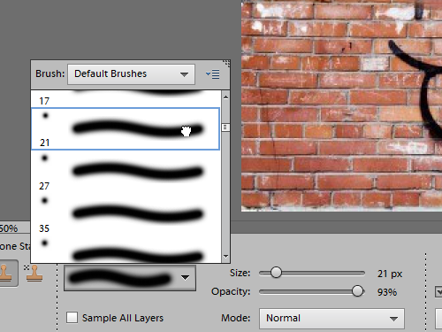
Task: Click the brush picker panel resize grip
Action: coord(226,63)
